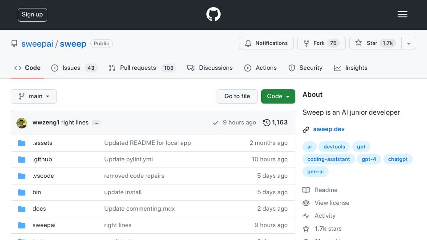Expand commit message ellipsis button
Screen dimensions: 427x240
click(x=96, y=123)
